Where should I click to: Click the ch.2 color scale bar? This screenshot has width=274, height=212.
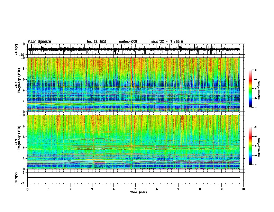pyautogui.click(x=250, y=146)
